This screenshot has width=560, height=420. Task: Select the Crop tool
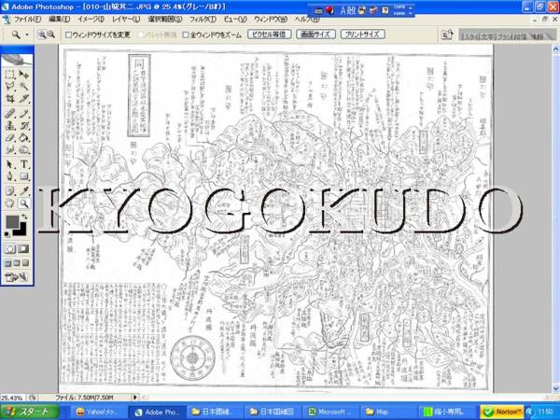pos(10,98)
